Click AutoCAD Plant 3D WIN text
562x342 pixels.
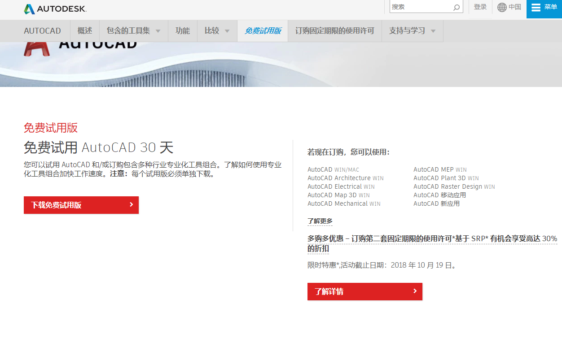446,178
